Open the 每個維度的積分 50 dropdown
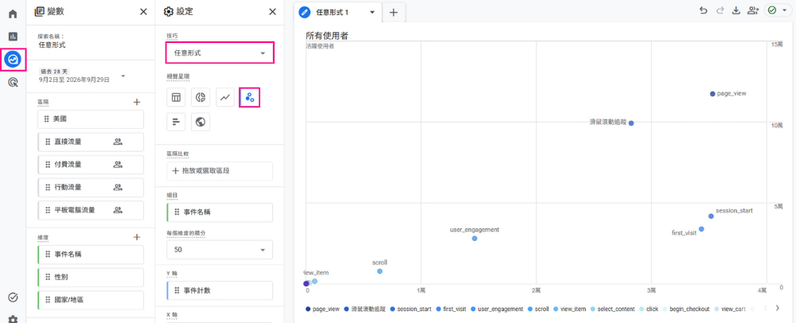 220,250
